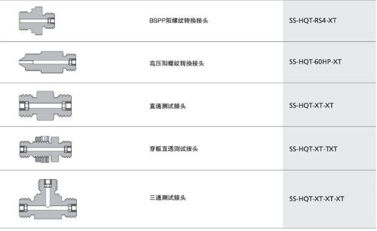Click the top branch of the tee fitting
377x231 pixels.
48,187
